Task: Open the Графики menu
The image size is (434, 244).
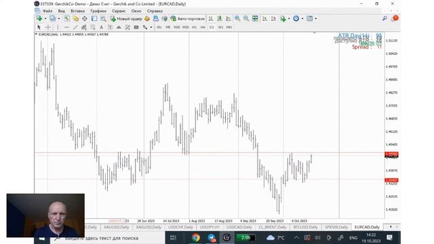Action: [x=98, y=11]
